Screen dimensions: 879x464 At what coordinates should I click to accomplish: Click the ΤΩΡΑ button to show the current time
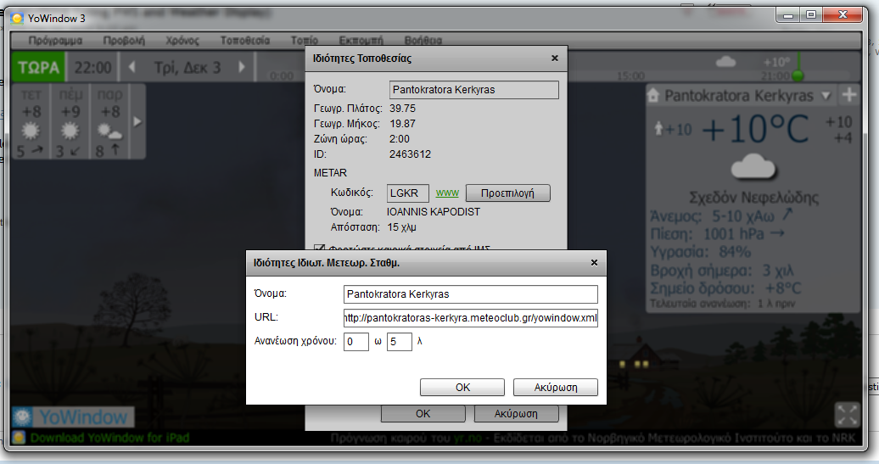(38, 67)
